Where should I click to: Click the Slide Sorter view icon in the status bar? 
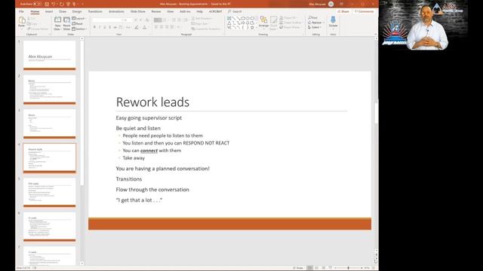tap(316, 268)
